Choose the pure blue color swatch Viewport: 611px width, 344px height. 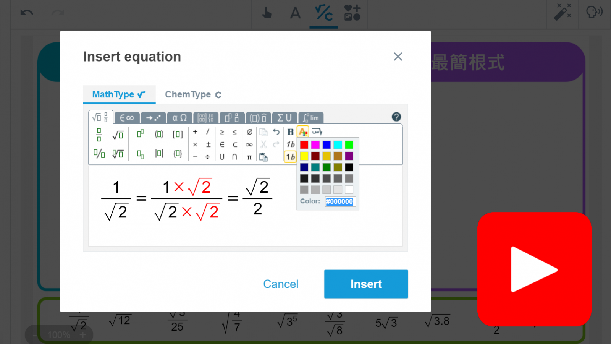327,145
